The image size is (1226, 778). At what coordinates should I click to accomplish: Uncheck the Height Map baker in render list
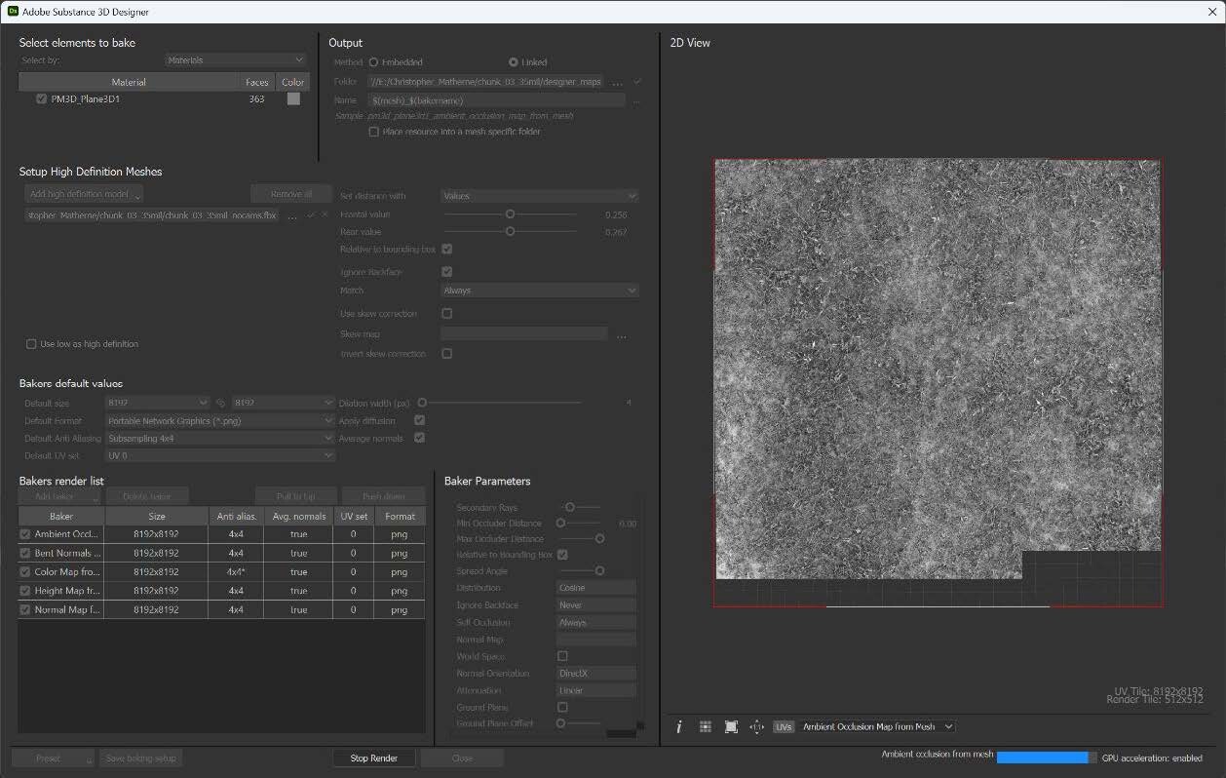coord(23,590)
